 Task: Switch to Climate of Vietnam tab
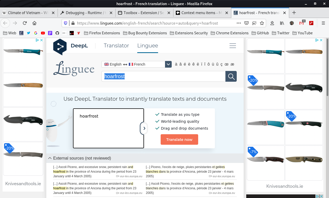(x=28, y=13)
